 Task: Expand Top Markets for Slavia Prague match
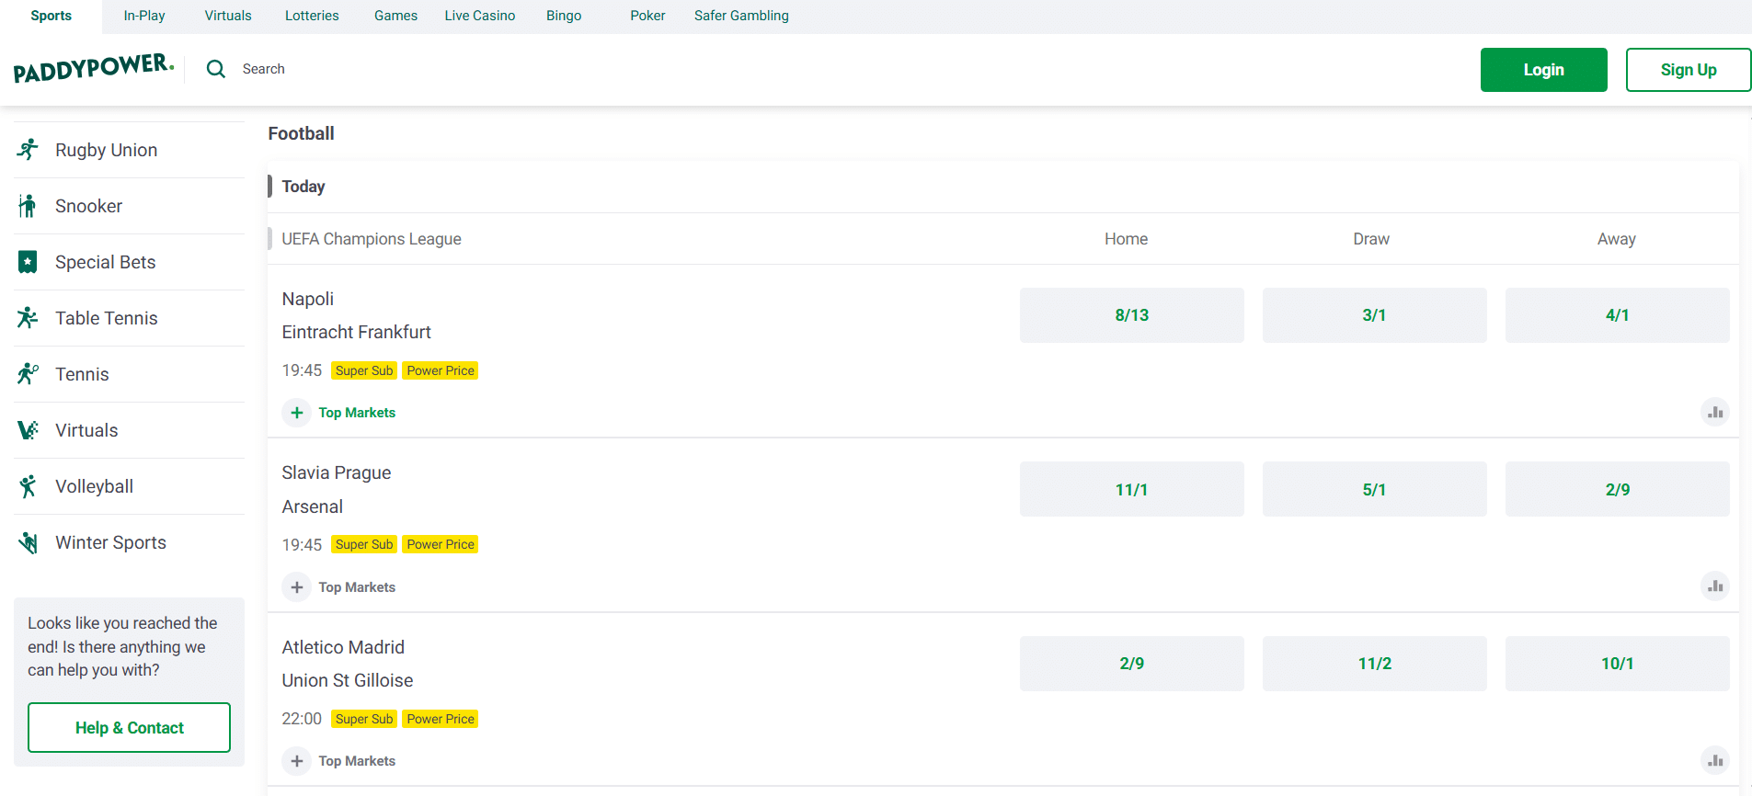[x=339, y=587]
